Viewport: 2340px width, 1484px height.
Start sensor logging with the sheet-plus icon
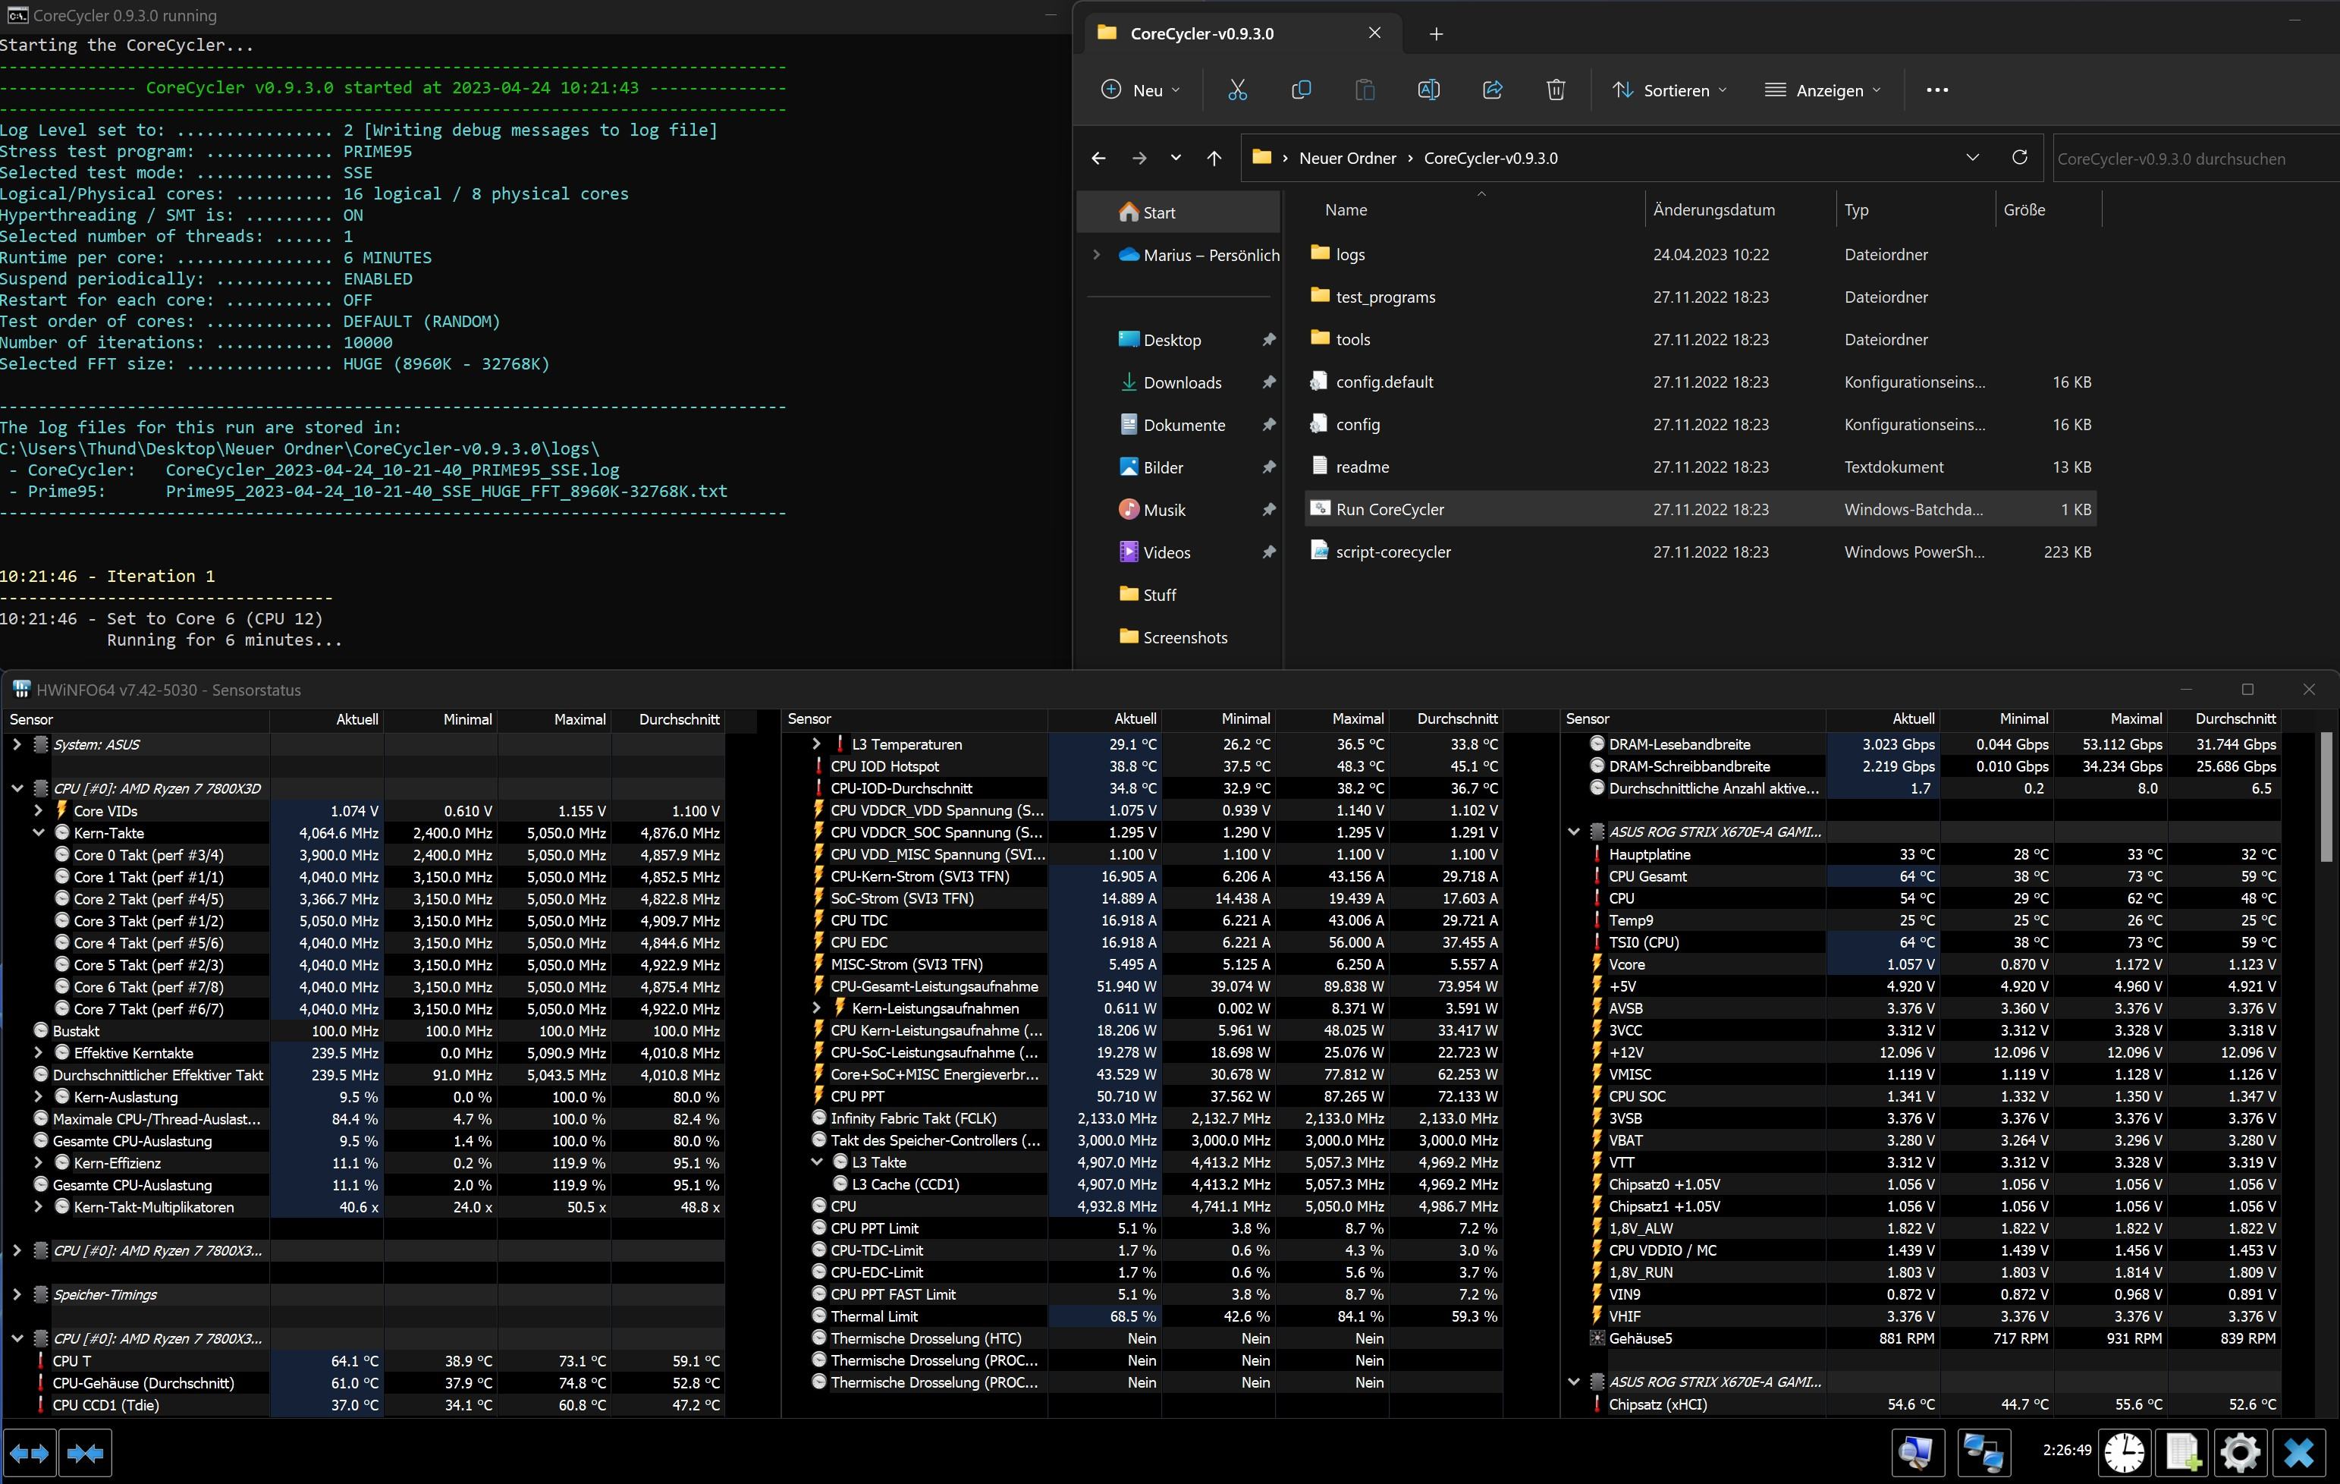(x=2182, y=1453)
